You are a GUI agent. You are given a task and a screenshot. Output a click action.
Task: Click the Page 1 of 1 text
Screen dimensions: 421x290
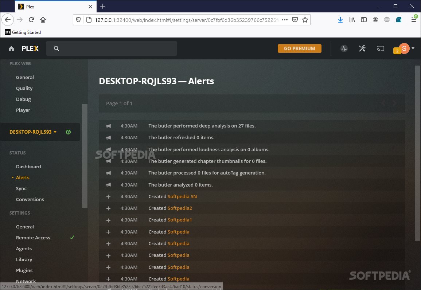pos(119,103)
